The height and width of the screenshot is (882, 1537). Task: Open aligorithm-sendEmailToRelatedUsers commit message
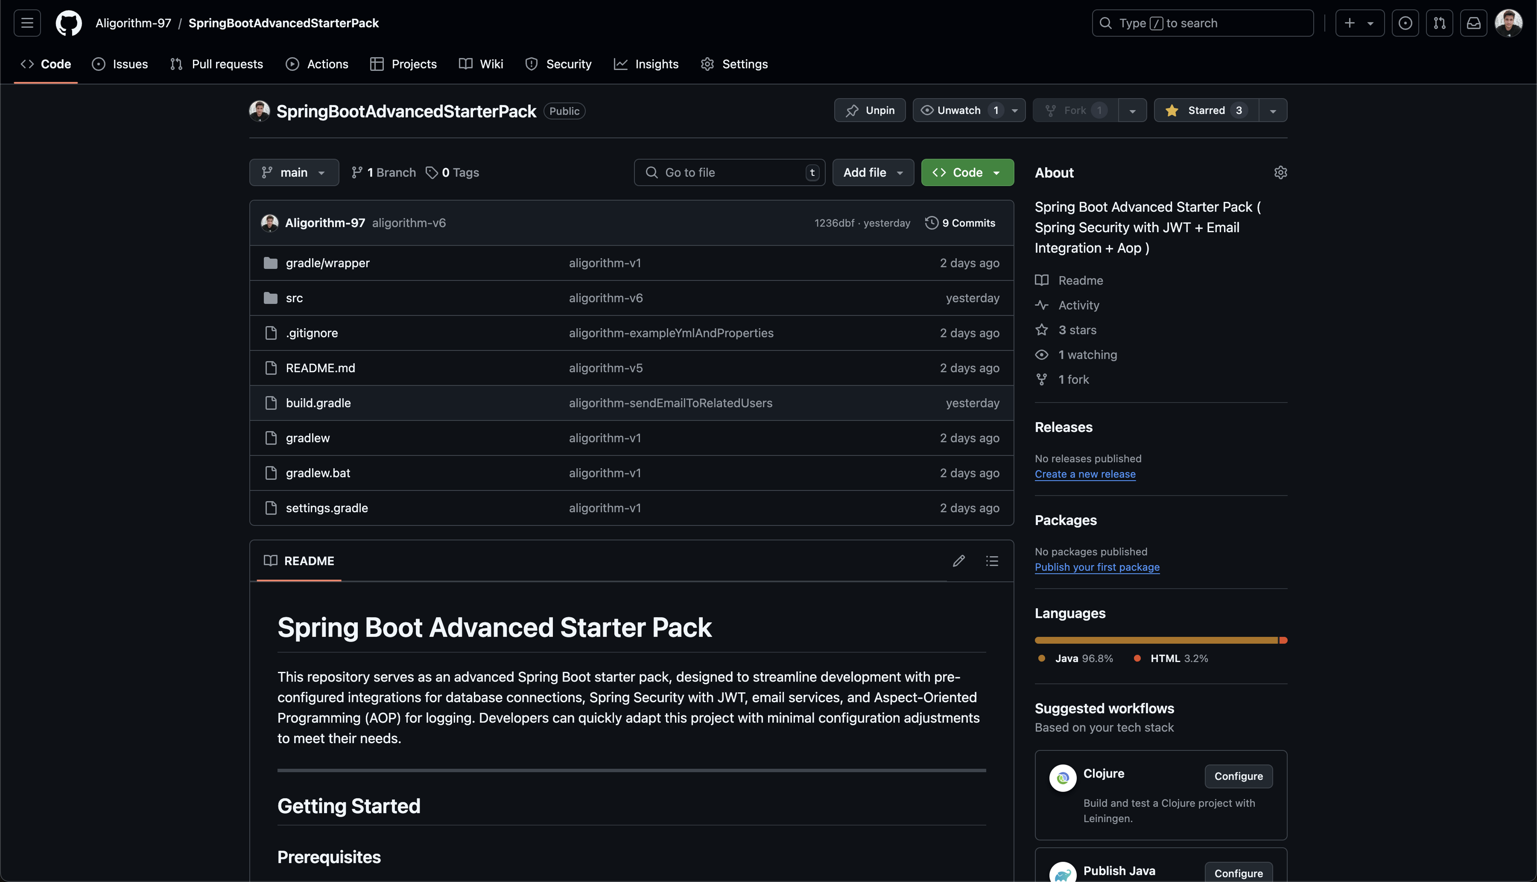[670, 403]
